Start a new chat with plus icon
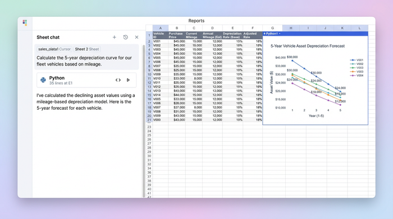The height and width of the screenshot is (219, 393). pos(115,38)
